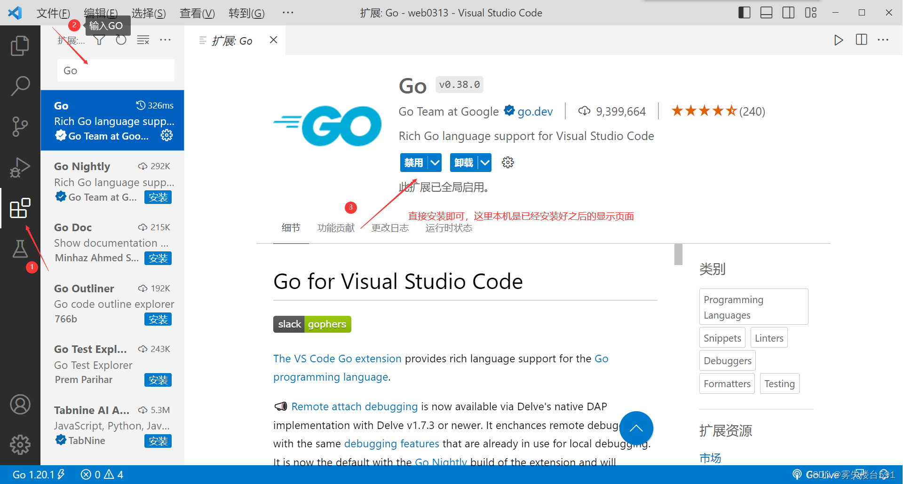This screenshot has width=903, height=484.
Task: Open the go.dev verified publisher link
Action: (535, 111)
